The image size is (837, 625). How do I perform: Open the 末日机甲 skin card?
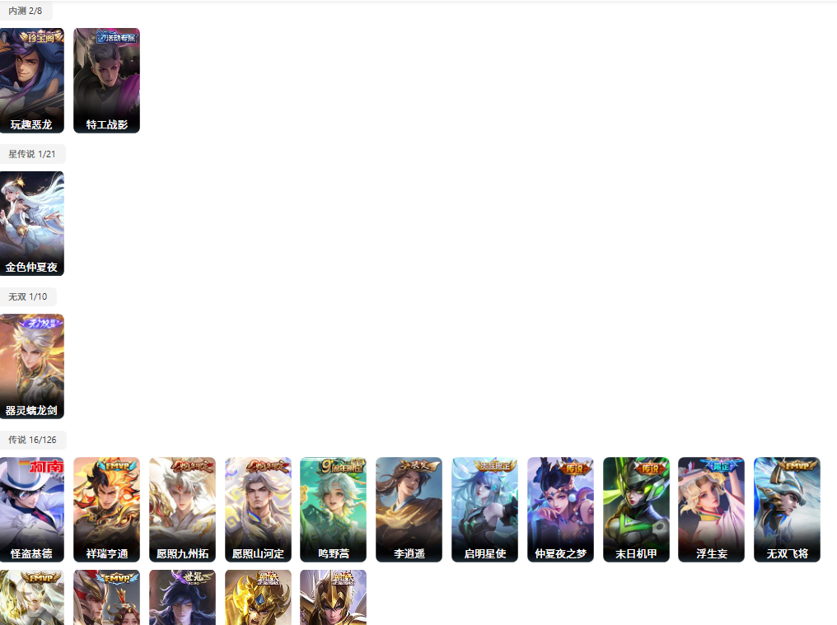tap(636, 510)
